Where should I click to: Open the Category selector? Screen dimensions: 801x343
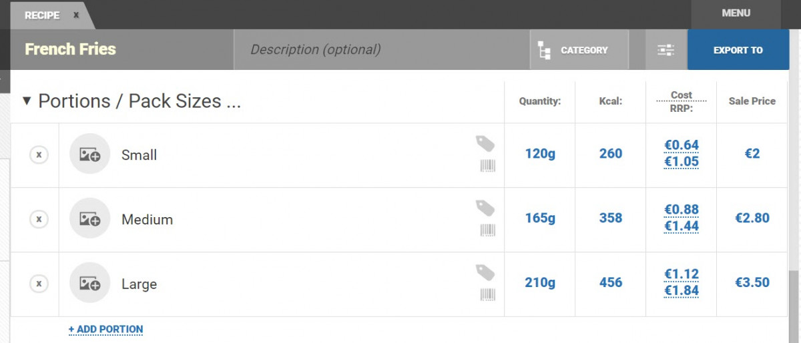point(579,50)
